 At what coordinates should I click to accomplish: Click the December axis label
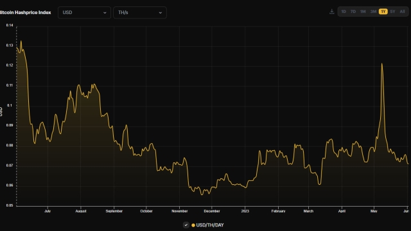click(x=212, y=211)
